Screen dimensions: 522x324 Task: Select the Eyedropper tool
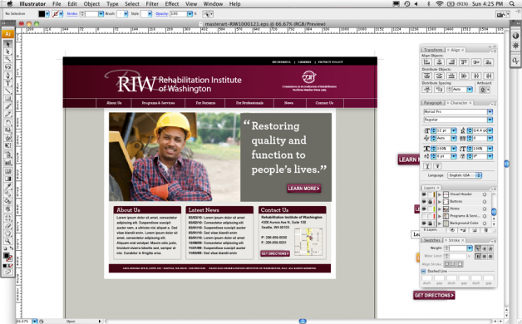pos(8,186)
